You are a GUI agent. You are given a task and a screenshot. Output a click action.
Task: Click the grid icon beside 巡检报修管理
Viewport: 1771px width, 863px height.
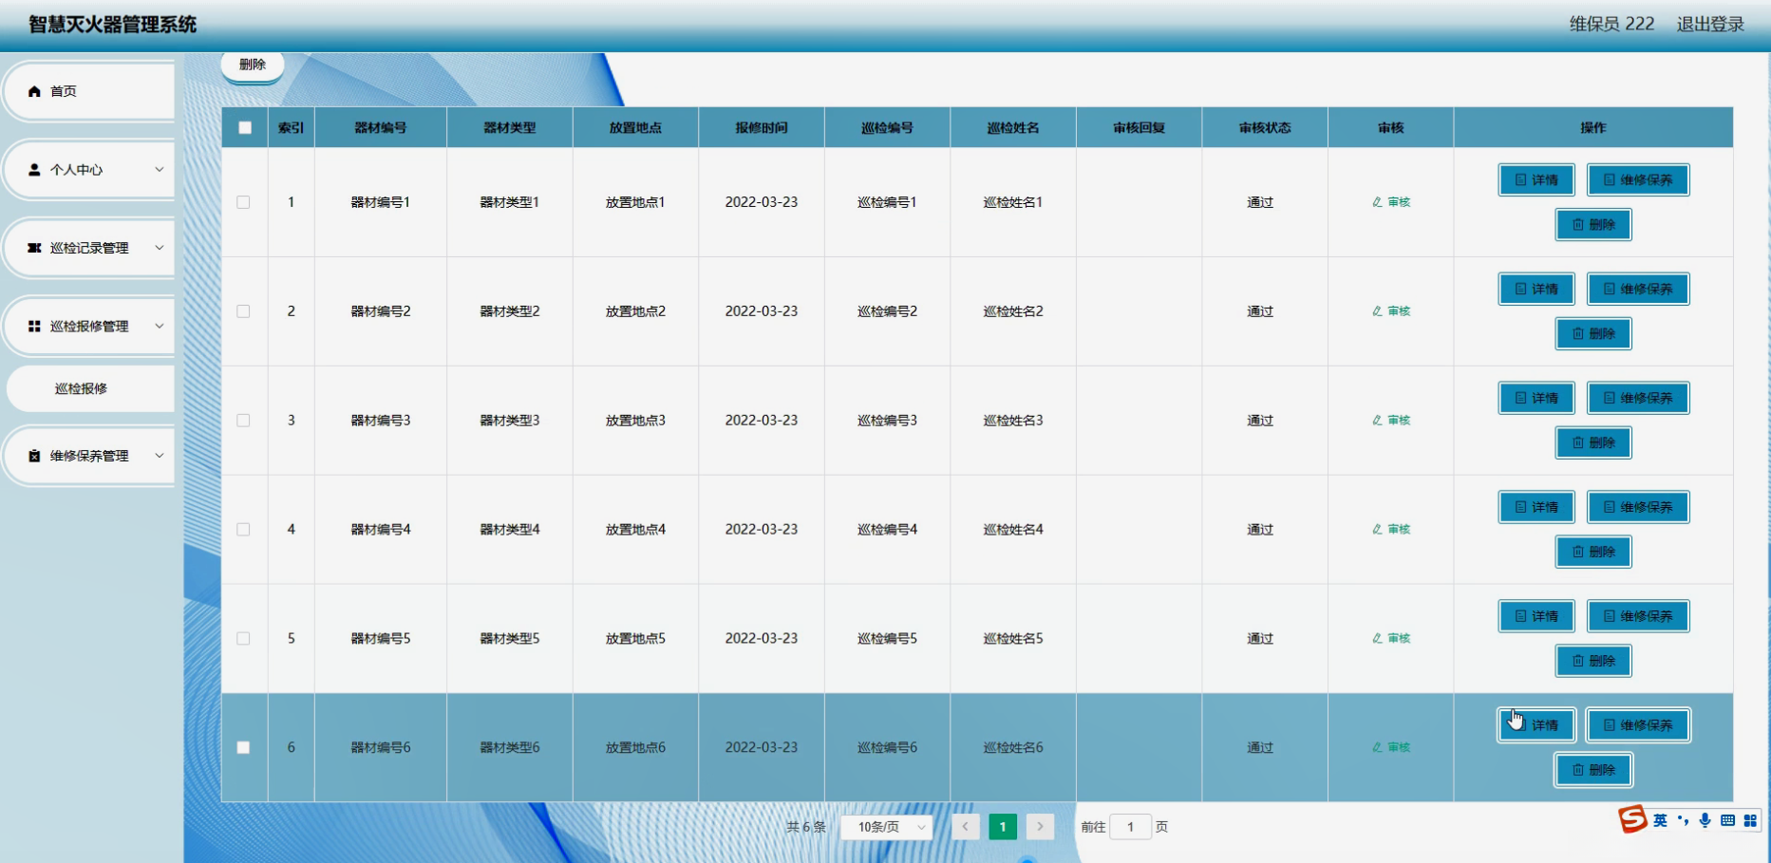(x=34, y=327)
